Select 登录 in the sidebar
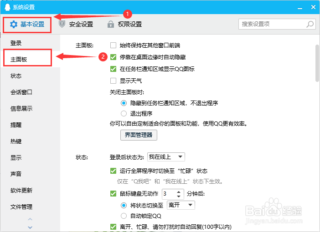This screenshot has width=320, height=232. tap(31, 43)
